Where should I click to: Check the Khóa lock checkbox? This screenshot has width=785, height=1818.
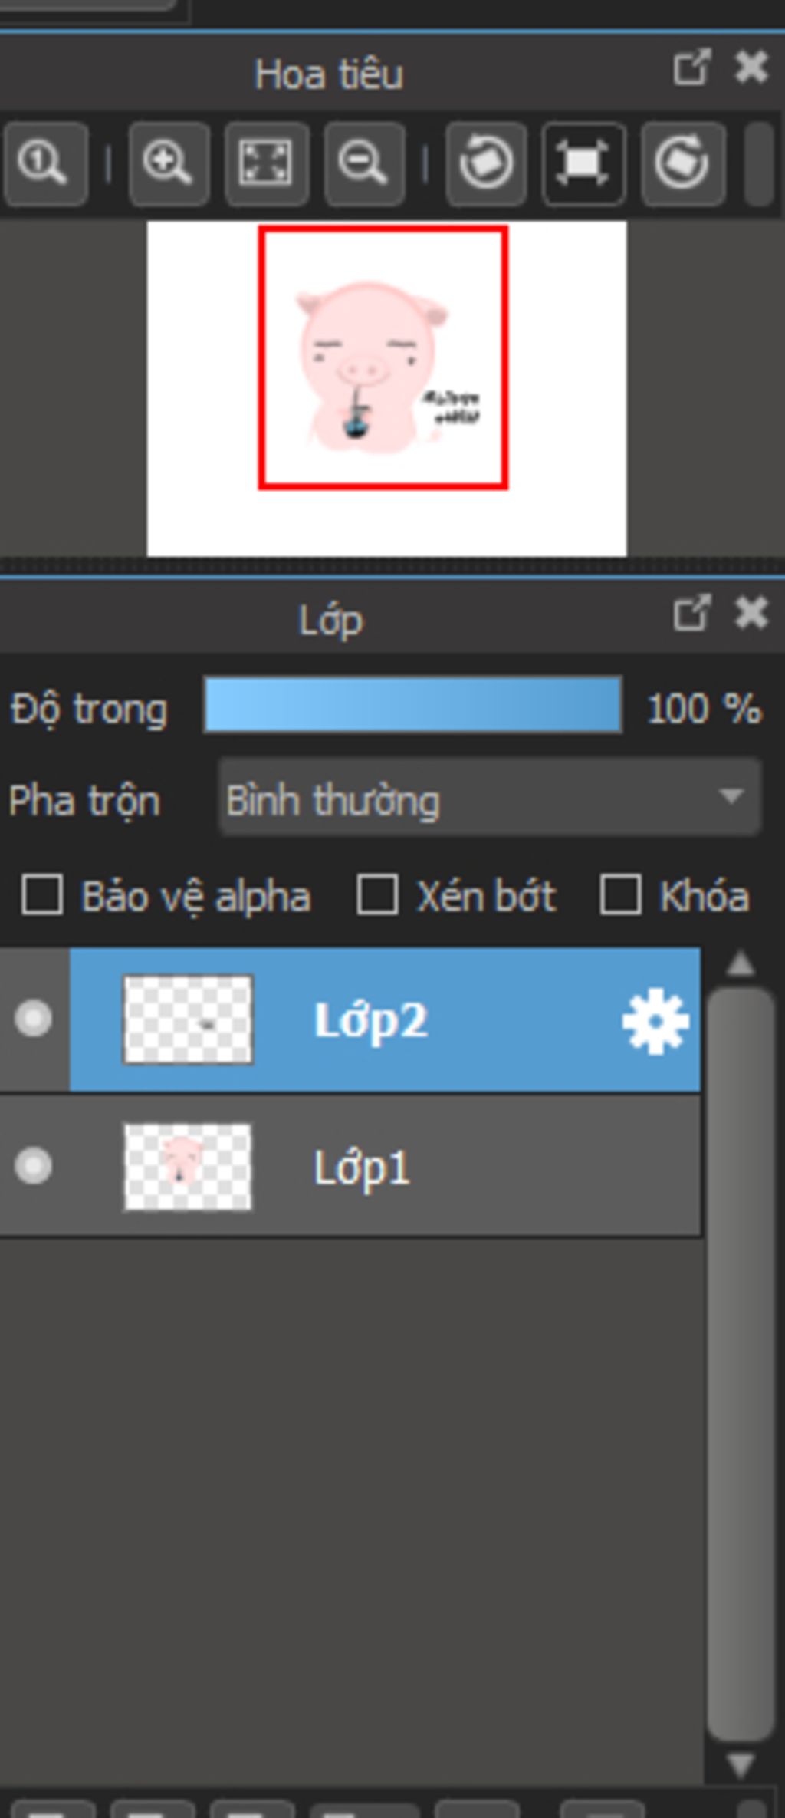[620, 895]
